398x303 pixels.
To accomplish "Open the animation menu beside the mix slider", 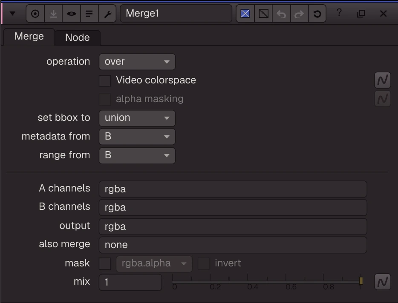I will click(x=383, y=282).
